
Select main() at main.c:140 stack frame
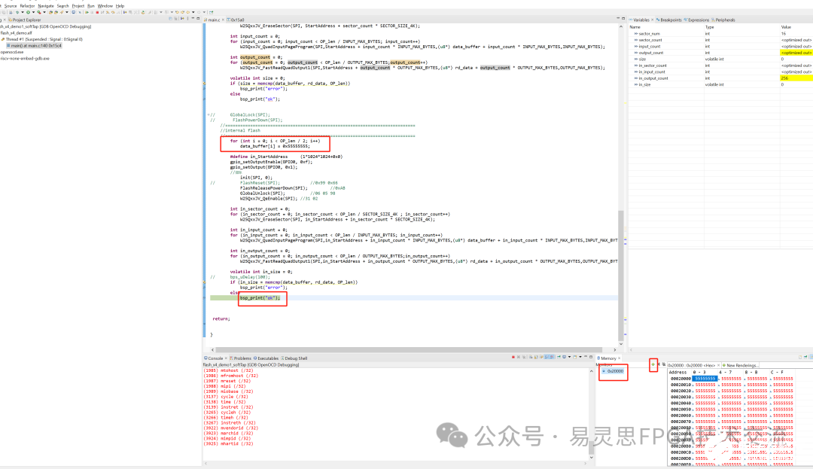tap(34, 46)
